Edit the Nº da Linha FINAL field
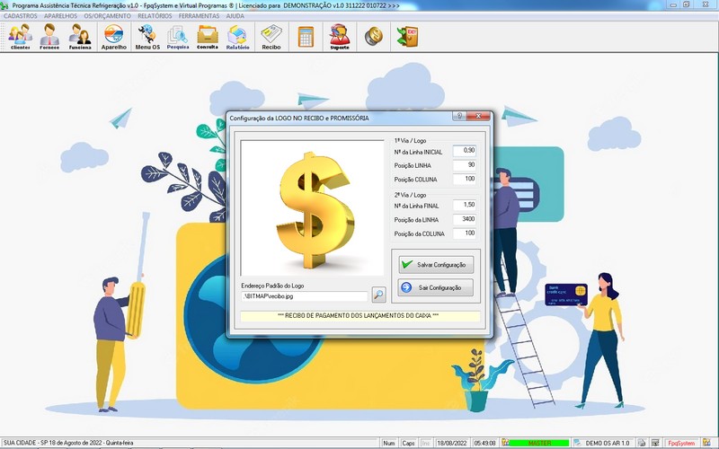 465,206
